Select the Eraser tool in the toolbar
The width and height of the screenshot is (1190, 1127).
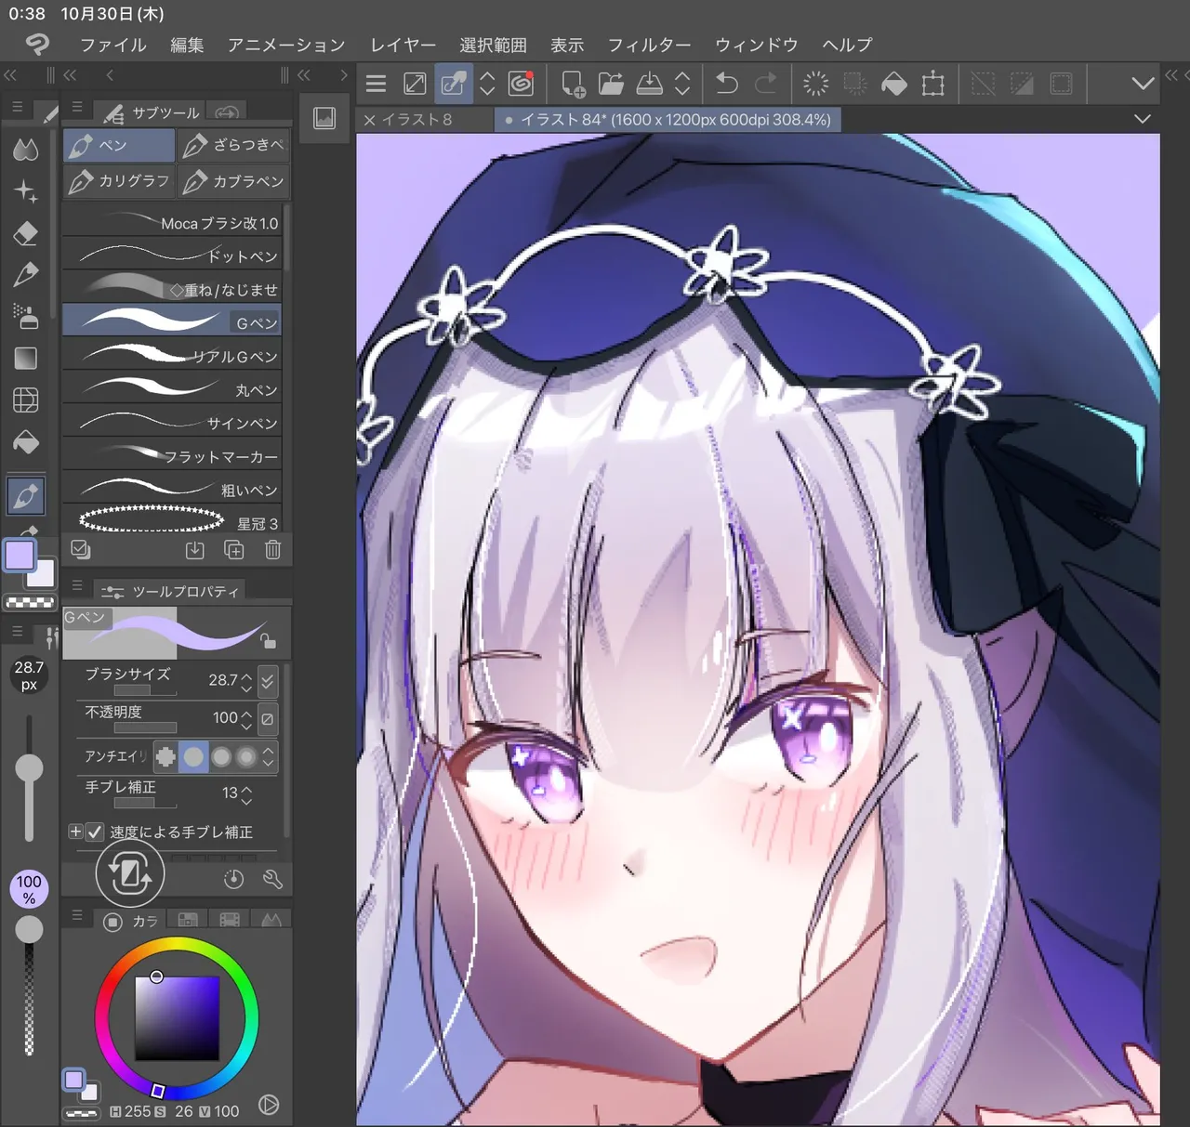tap(26, 233)
